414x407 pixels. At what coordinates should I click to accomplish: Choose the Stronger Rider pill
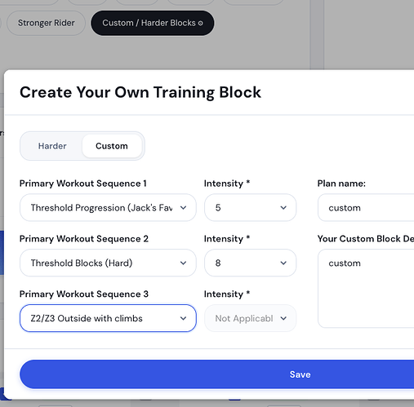(46, 23)
